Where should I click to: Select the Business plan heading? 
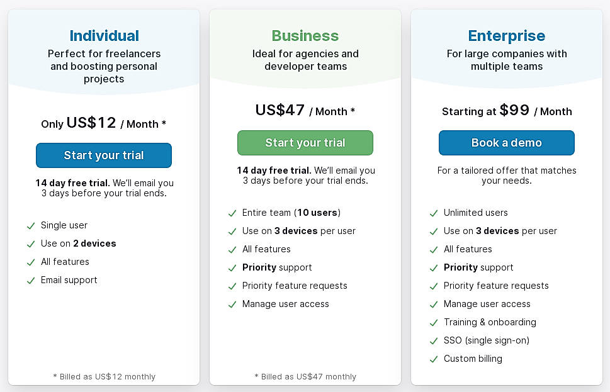pyautogui.click(x=305, y=36)
